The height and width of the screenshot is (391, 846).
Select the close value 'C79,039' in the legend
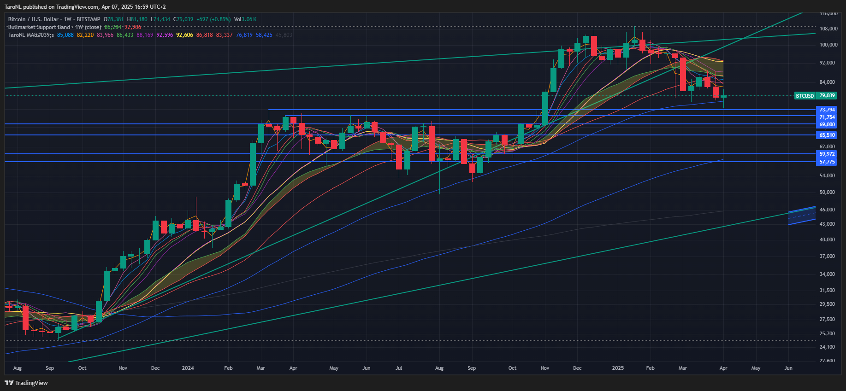coord(183,19)
